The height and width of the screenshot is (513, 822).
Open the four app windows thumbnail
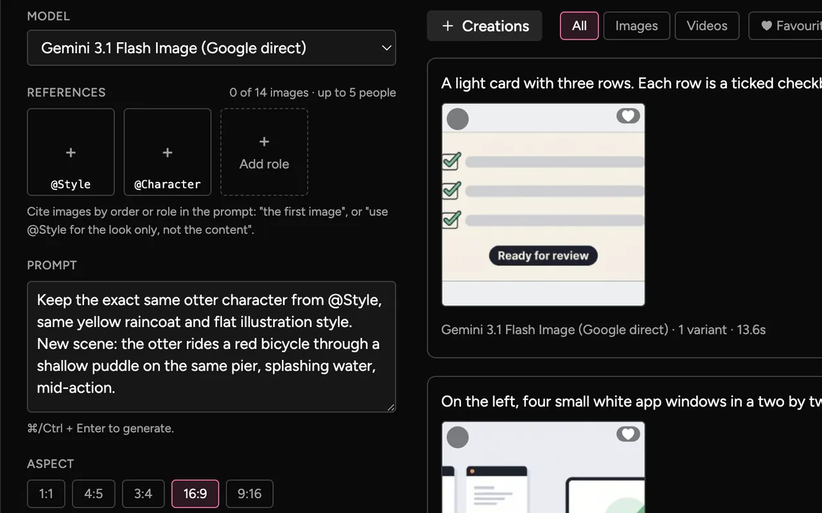point(543,467)
